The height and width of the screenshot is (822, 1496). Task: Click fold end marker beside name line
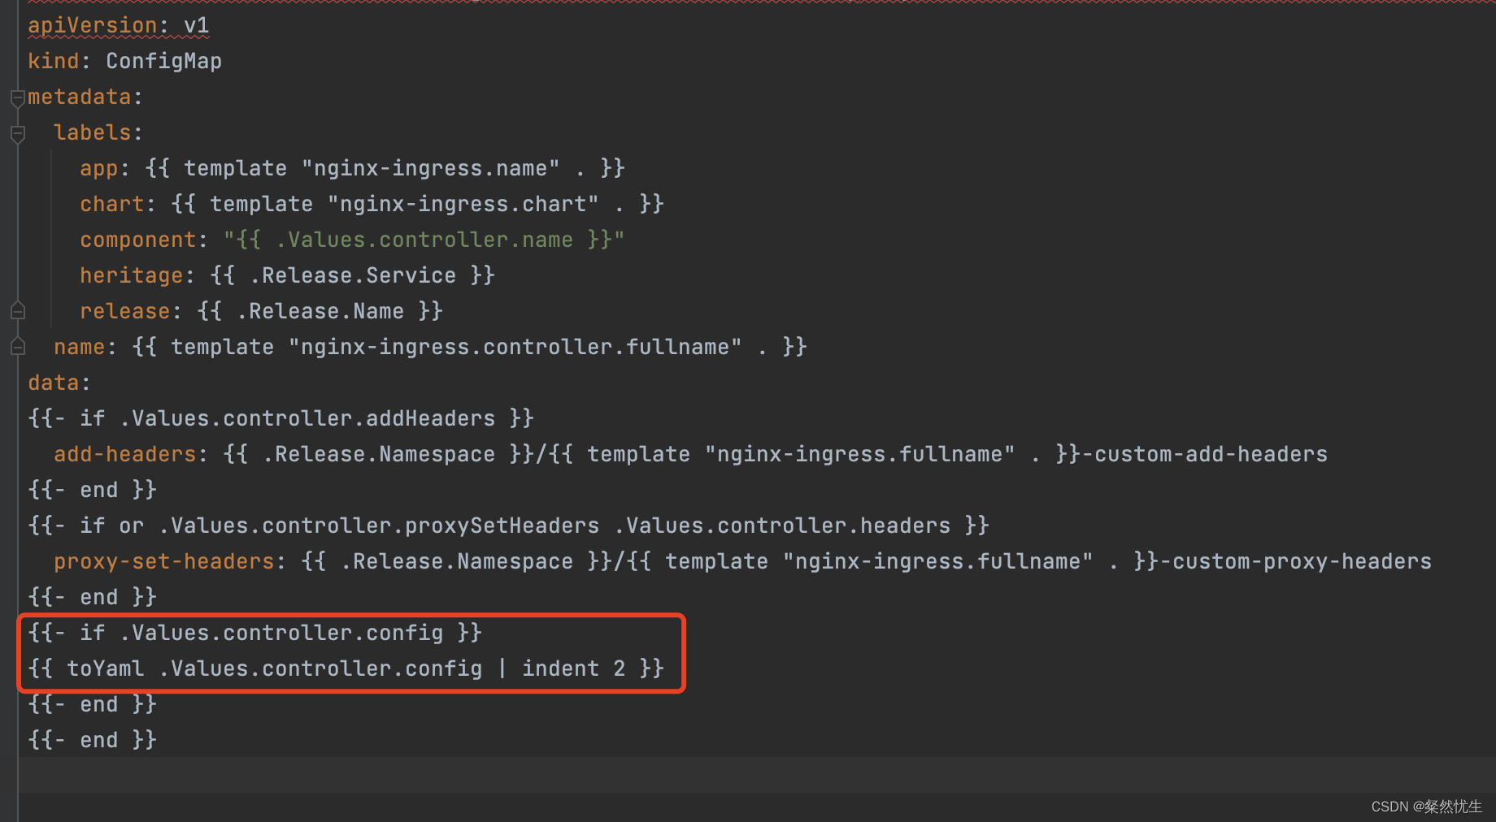pos(17,347)
